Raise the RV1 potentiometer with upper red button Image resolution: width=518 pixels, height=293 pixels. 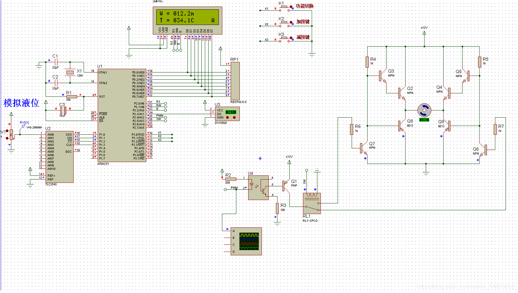[7, 131]
